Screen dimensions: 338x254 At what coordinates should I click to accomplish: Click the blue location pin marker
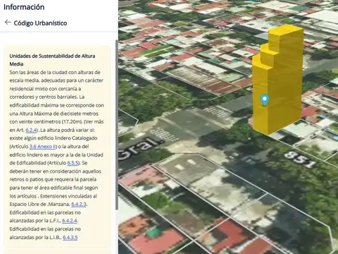pyautogui.click(x=265, y=100)
